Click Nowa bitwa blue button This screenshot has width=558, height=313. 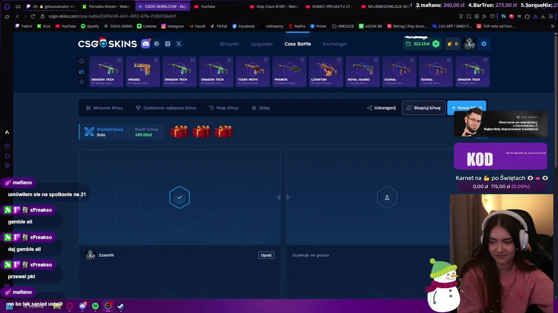(466, 108)
